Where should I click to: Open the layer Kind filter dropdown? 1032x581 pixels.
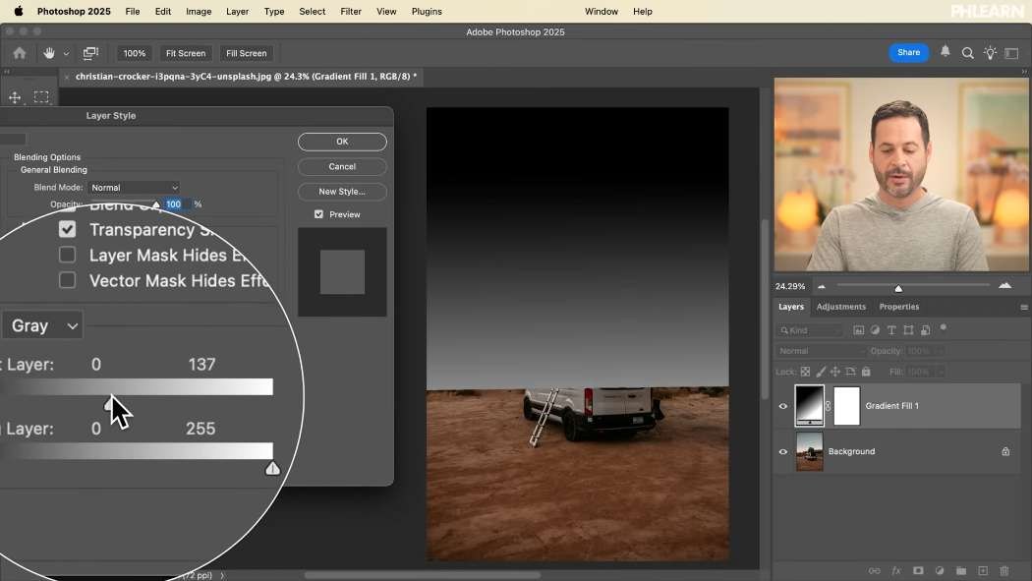[x=810, y=330]
